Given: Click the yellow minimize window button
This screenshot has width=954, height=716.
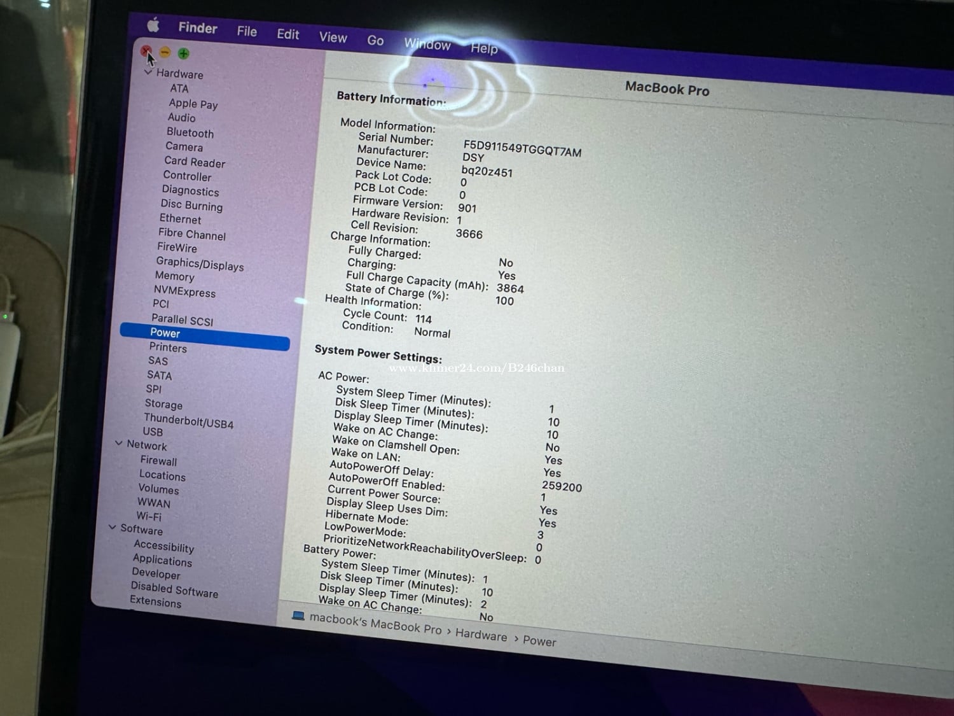Looking at the screenshot, I should click(x=165, y=52).
